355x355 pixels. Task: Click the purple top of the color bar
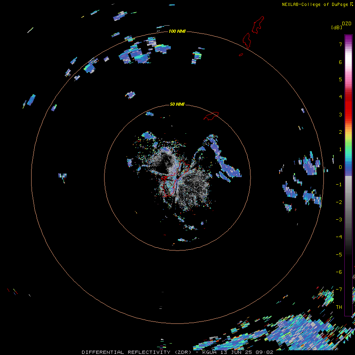coord(348,39)
